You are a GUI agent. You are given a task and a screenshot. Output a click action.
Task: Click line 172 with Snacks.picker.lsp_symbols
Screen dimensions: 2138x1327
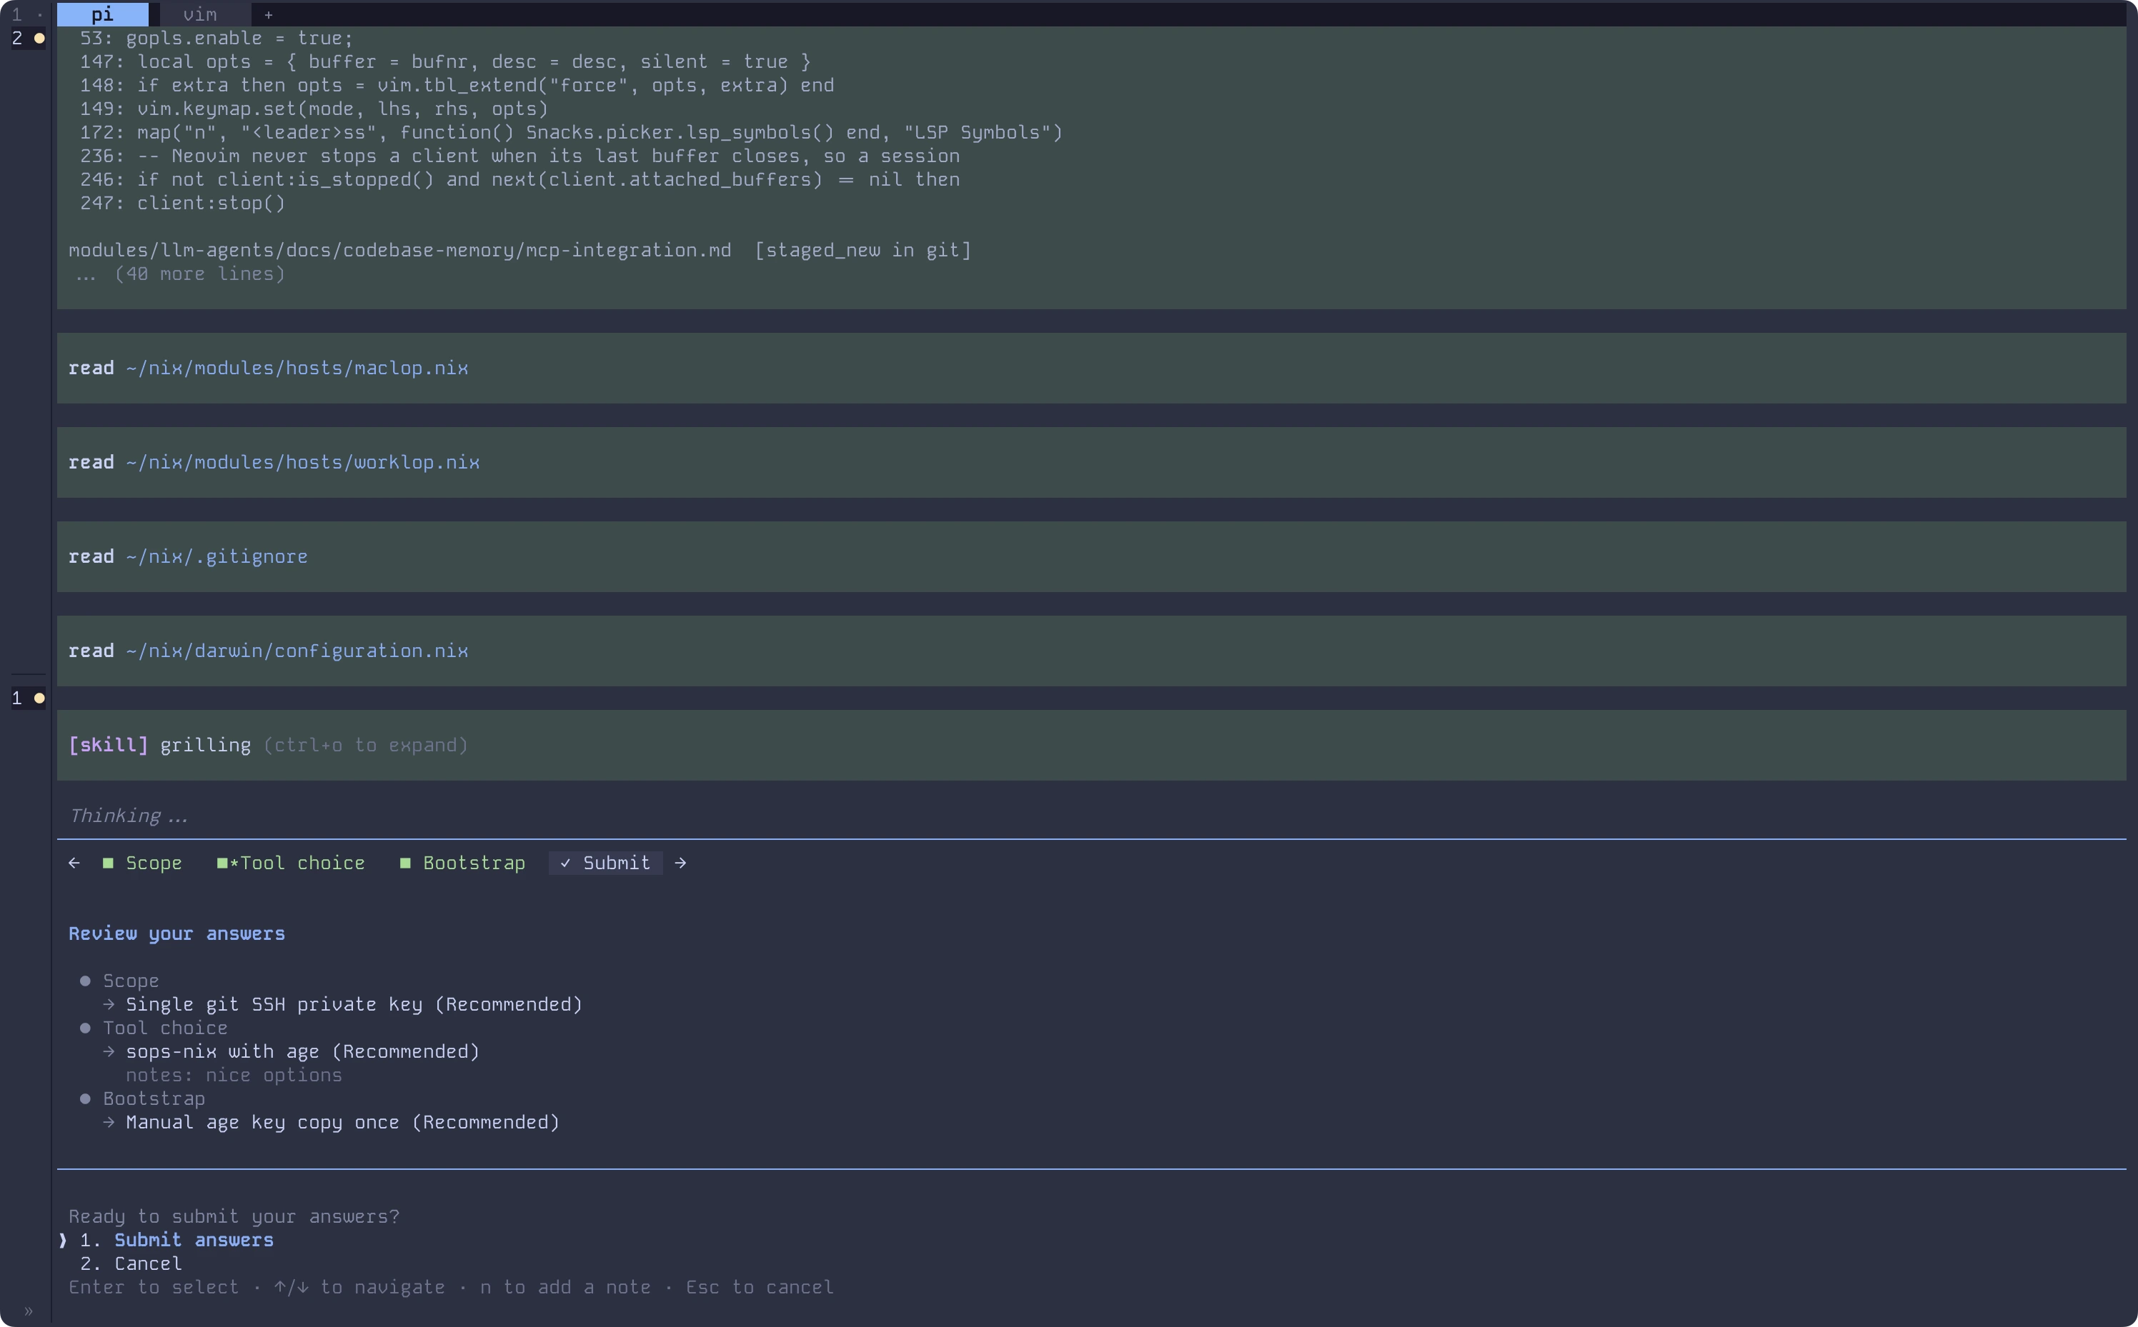click(x=571, y=131)
